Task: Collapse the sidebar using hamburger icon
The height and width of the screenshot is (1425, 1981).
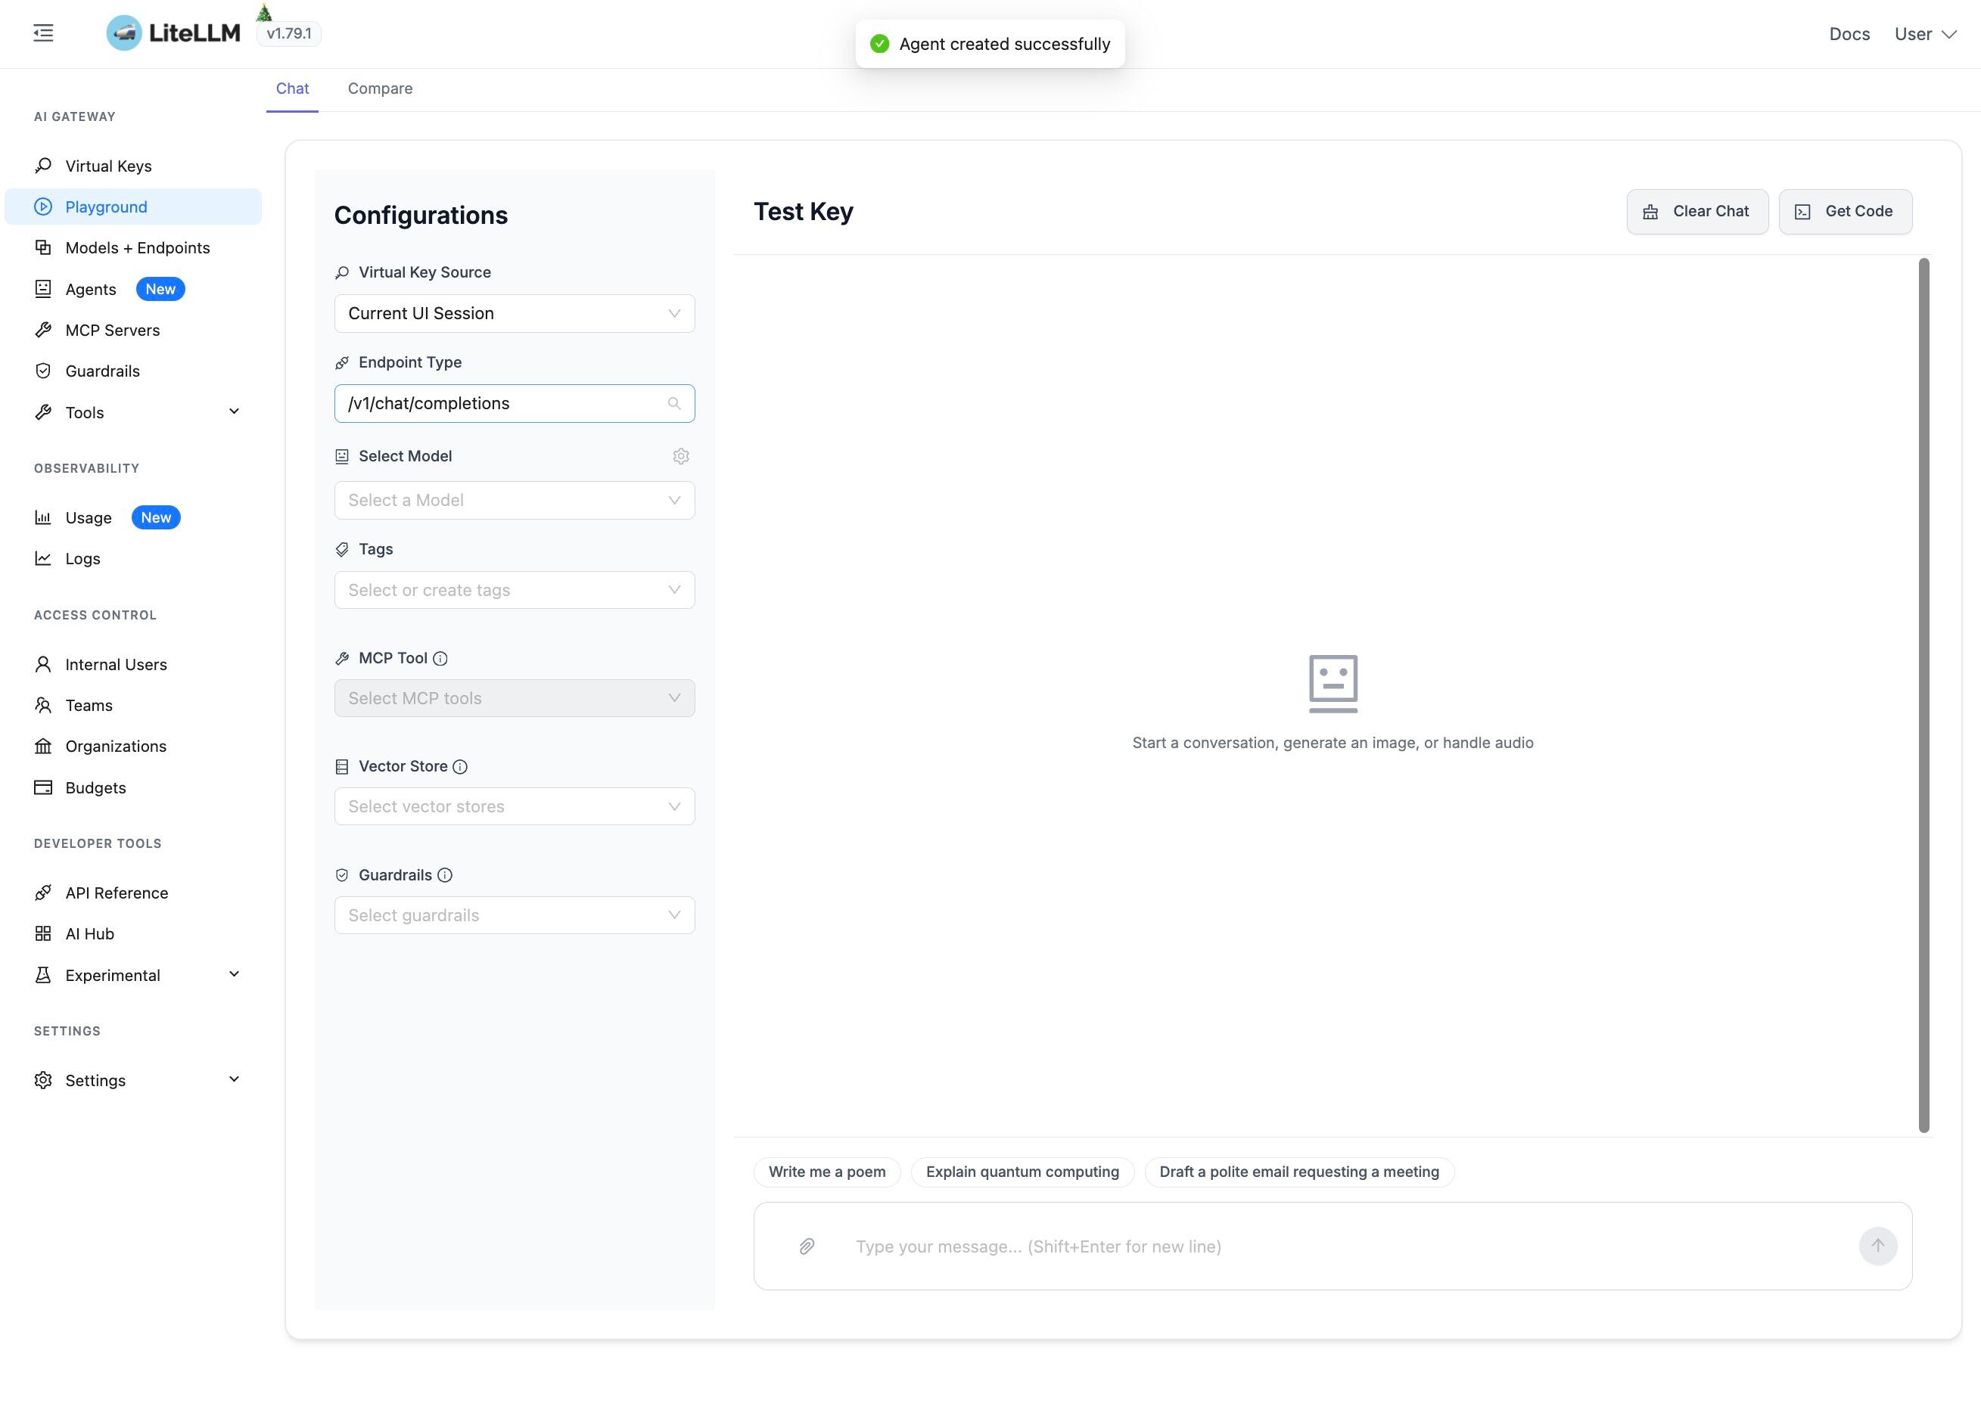Action: click(x=43, y=33)
